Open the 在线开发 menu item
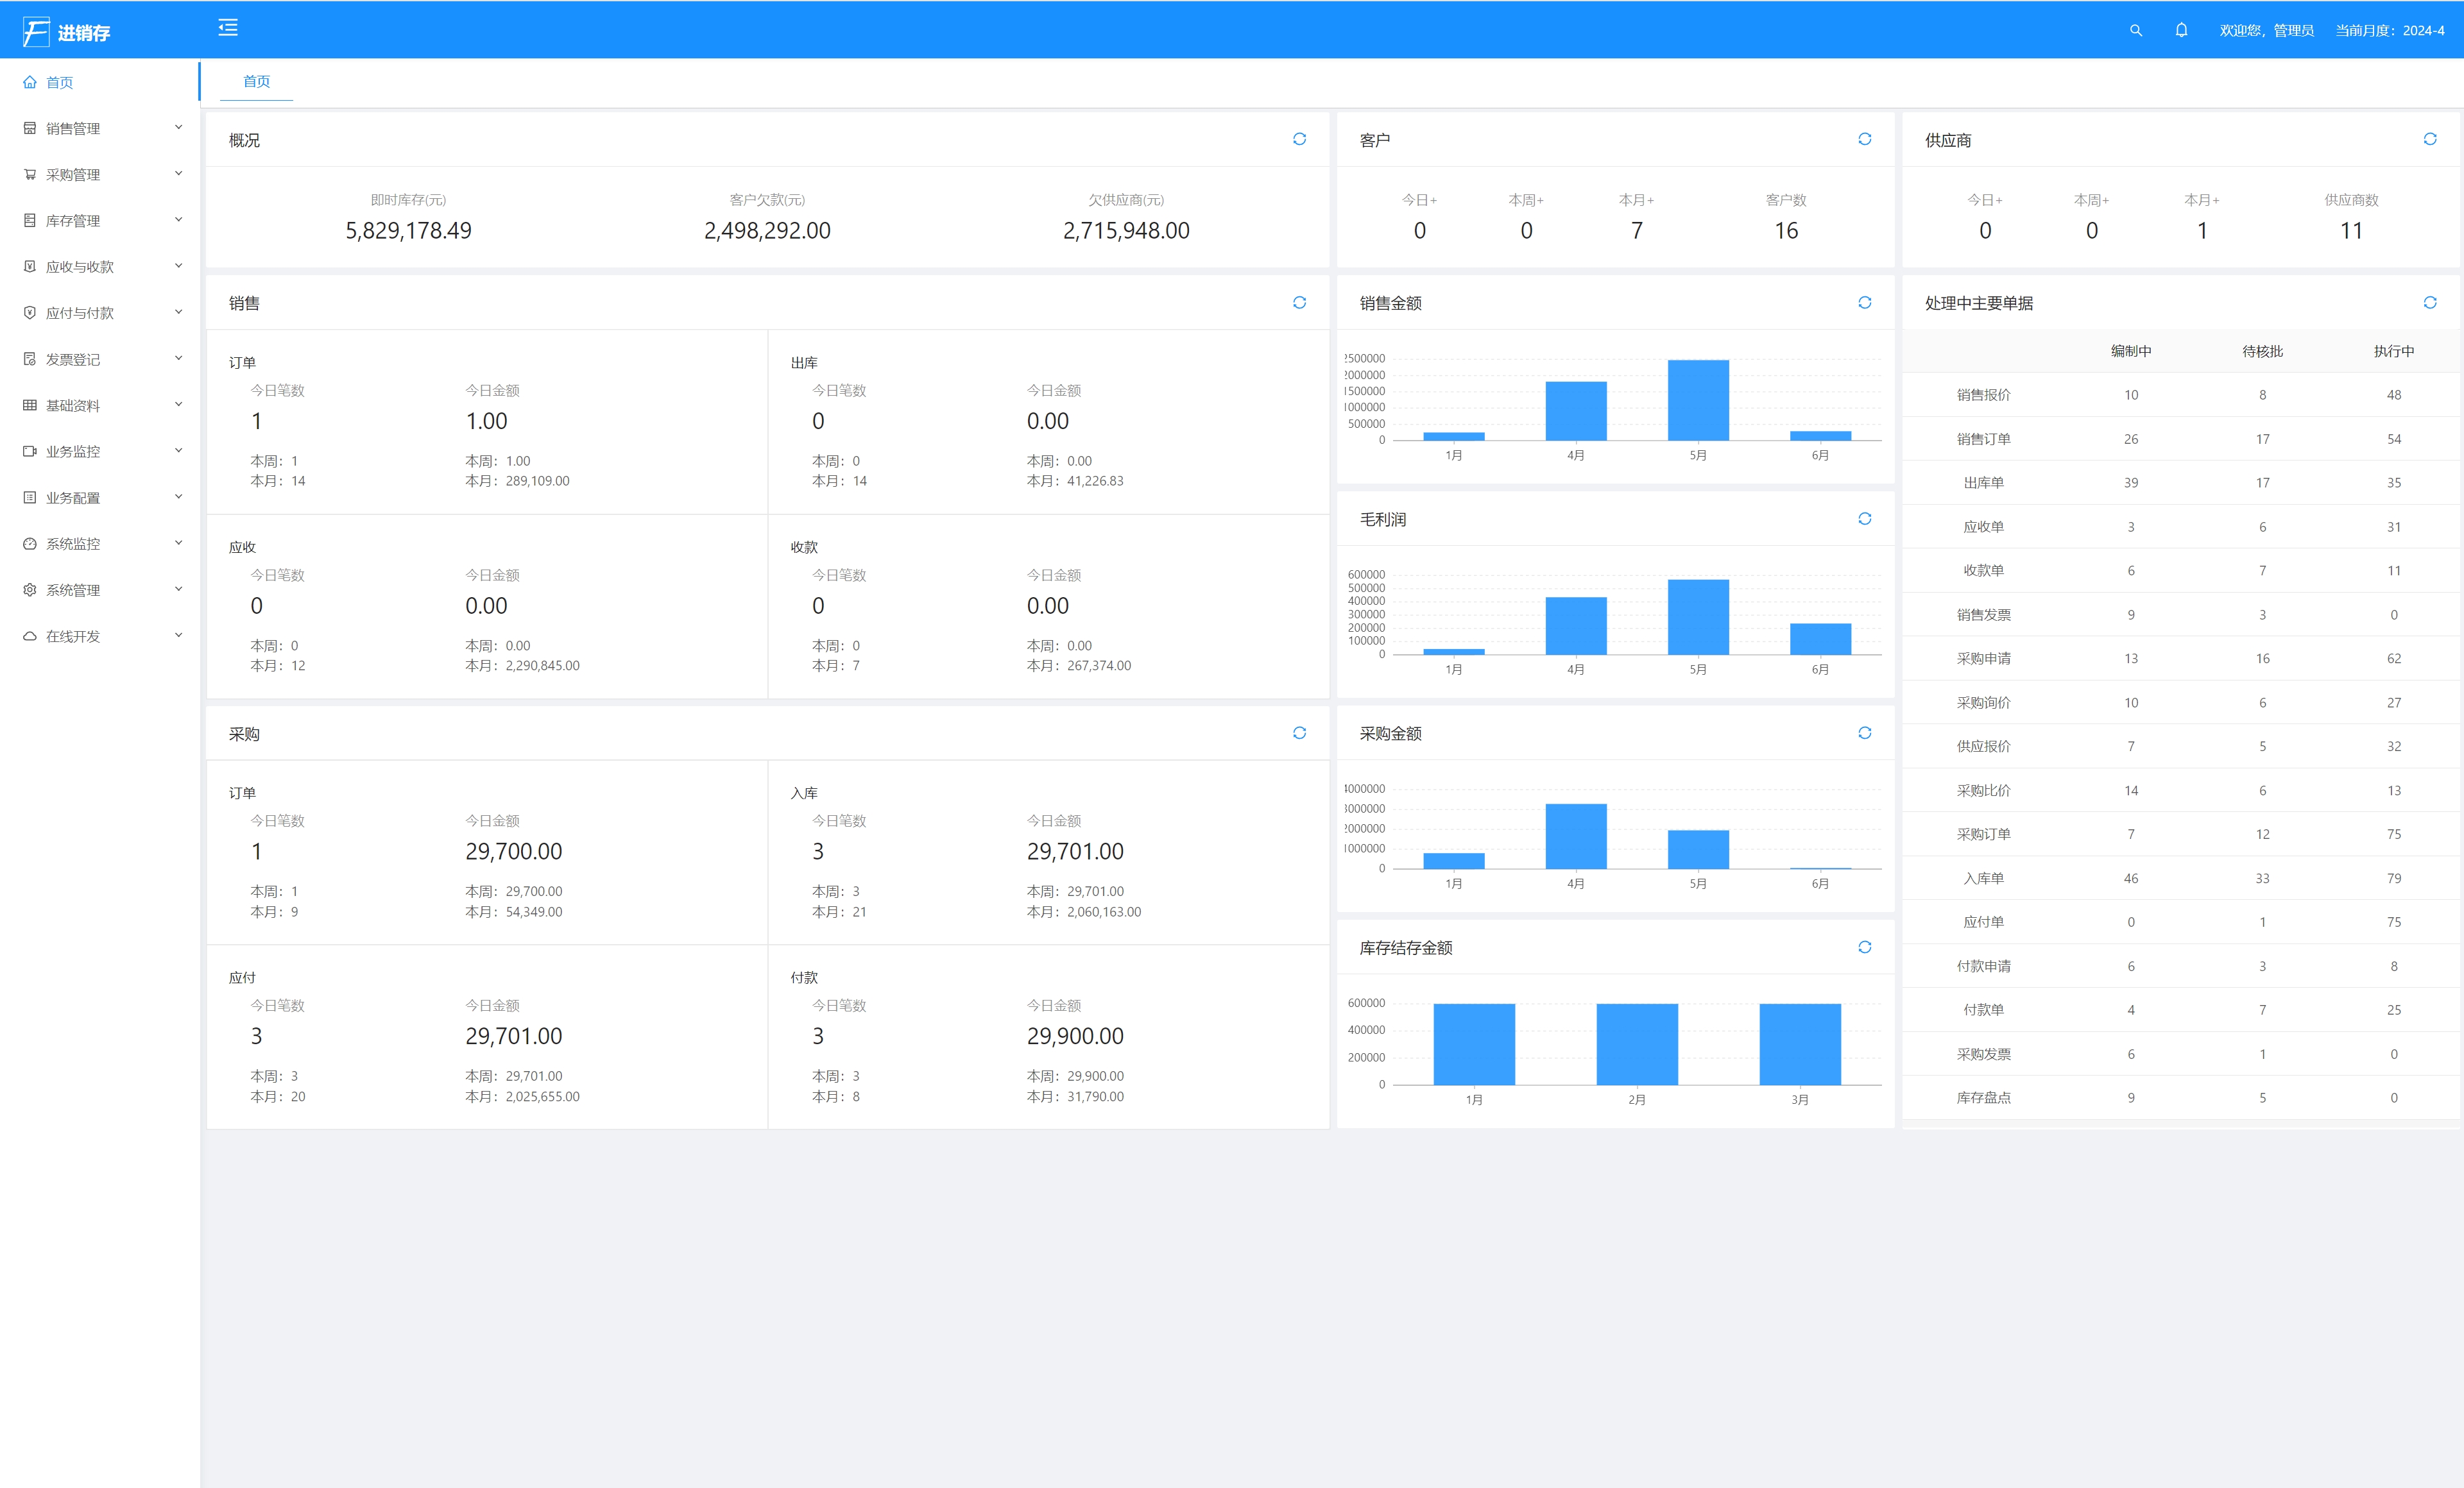2464x1488 pixels. (x=100, y=636)
